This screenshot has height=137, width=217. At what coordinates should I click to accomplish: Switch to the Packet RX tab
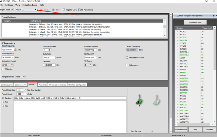[43, 85]
